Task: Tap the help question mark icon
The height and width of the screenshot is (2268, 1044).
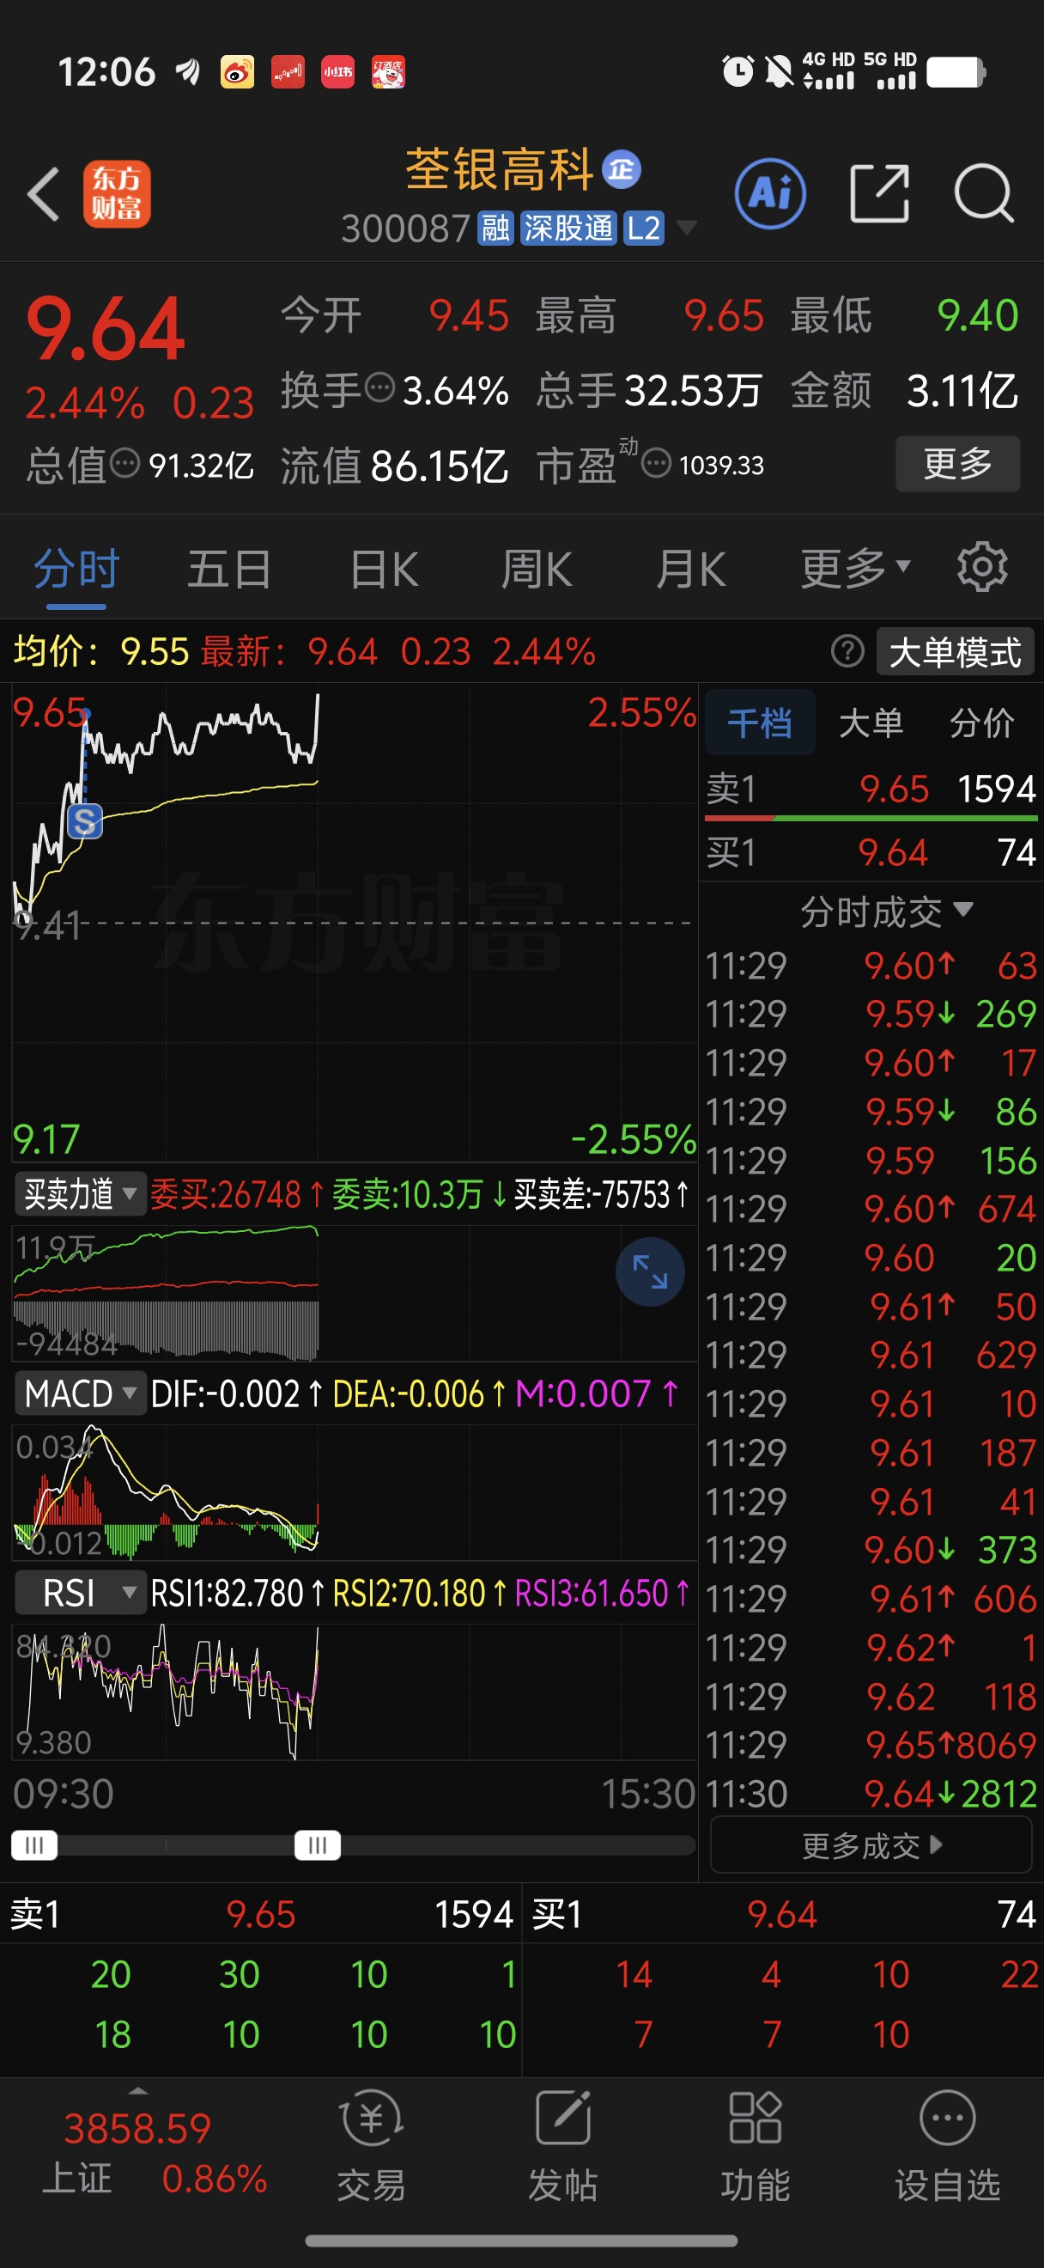Action: (847, 651)
